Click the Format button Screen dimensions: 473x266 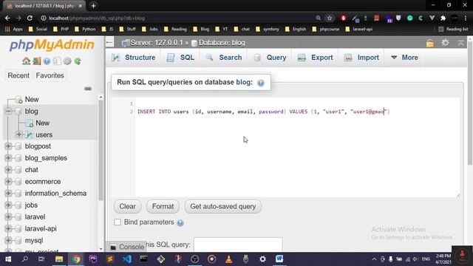pyautogui.click(x=163, y=207)
